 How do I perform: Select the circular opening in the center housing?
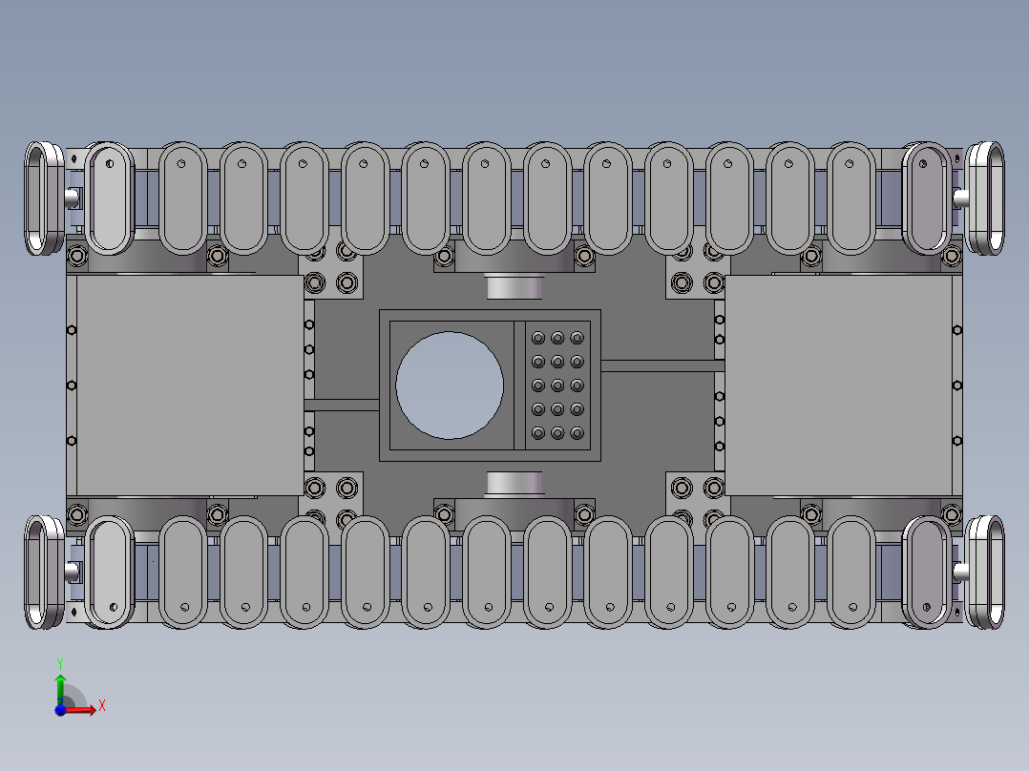450,385
